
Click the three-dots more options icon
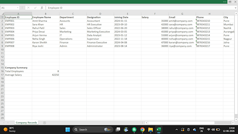(x=225, y=2)
